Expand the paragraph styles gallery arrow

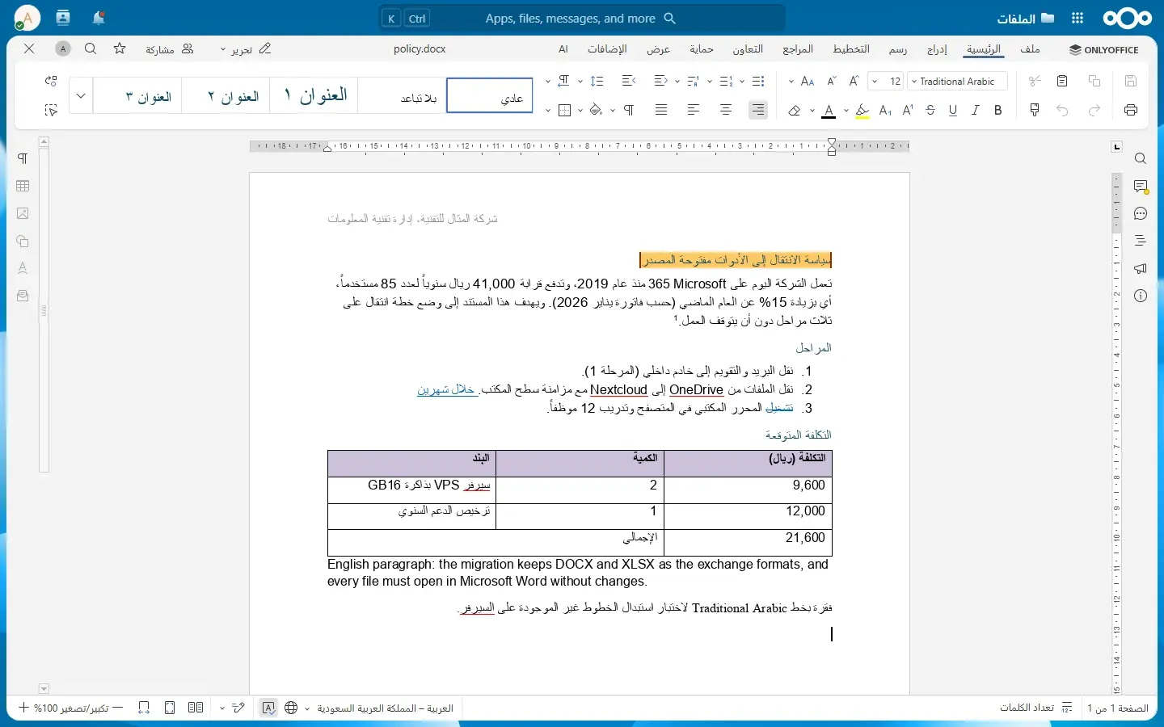pyautogui.click(x=81, y=95)
